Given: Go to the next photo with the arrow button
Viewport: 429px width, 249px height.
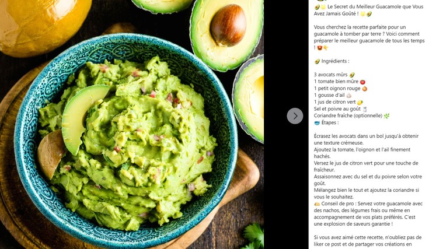Looking at the screenshot, I should 295,116.
